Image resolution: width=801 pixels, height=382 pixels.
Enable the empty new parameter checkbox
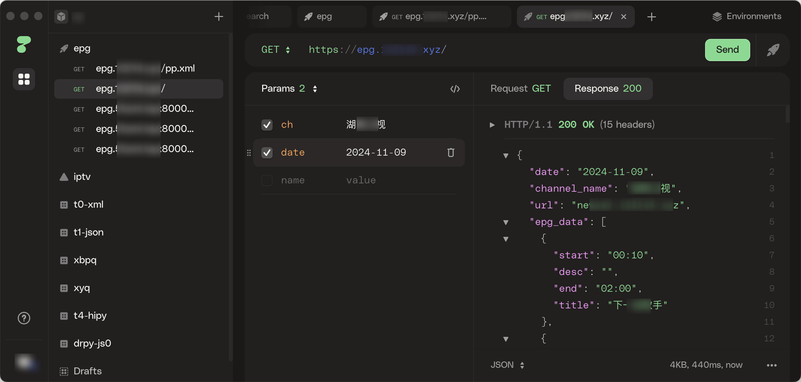(267, 180)
